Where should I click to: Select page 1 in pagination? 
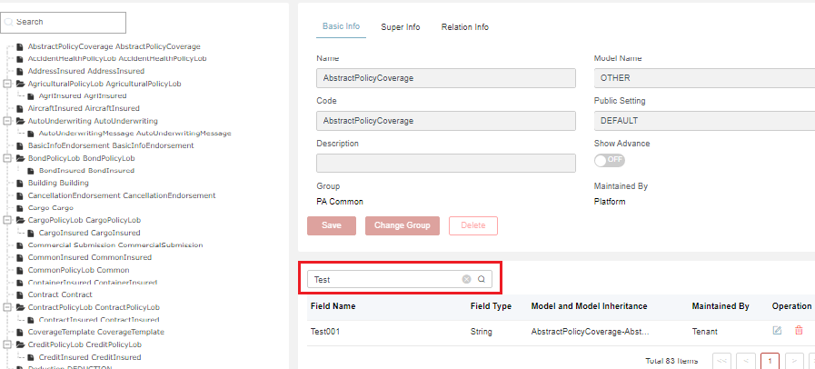(x=770, y=361)
